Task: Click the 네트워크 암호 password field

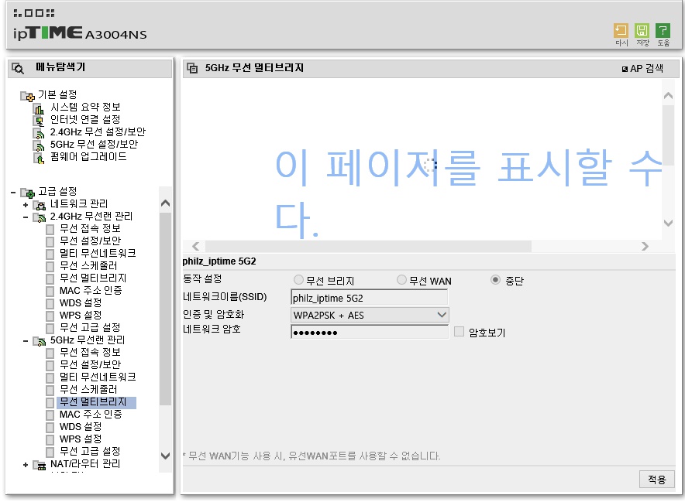Action: coord(370,333)
